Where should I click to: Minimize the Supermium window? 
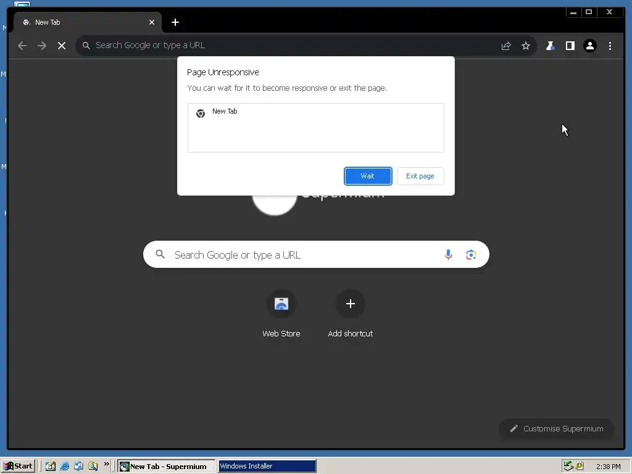coord(573,12)
